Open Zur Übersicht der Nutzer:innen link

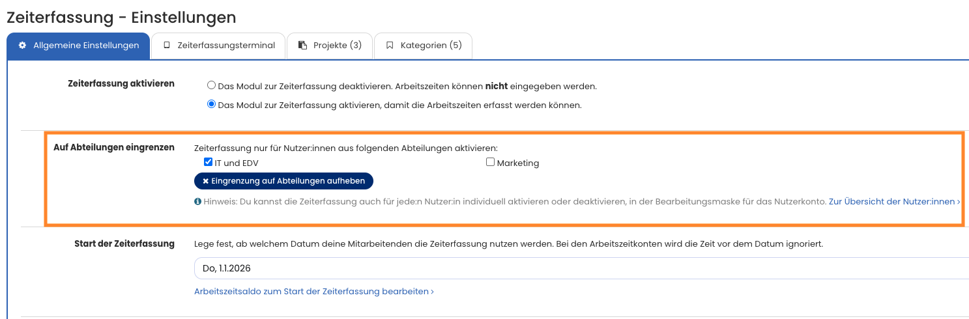[x=891, y=202]
